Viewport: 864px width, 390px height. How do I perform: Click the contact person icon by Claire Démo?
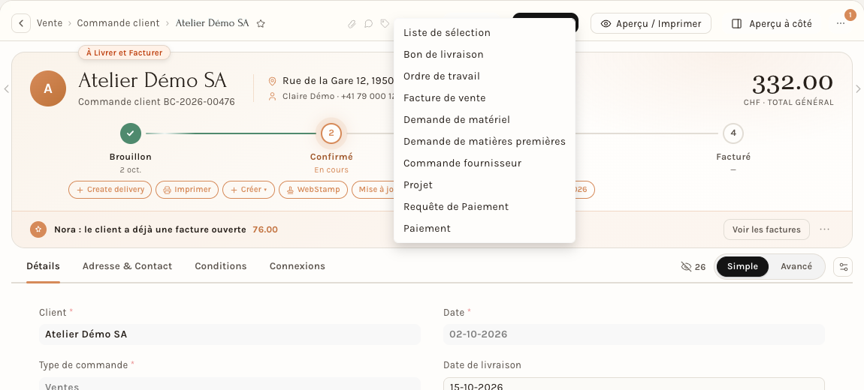272,96
